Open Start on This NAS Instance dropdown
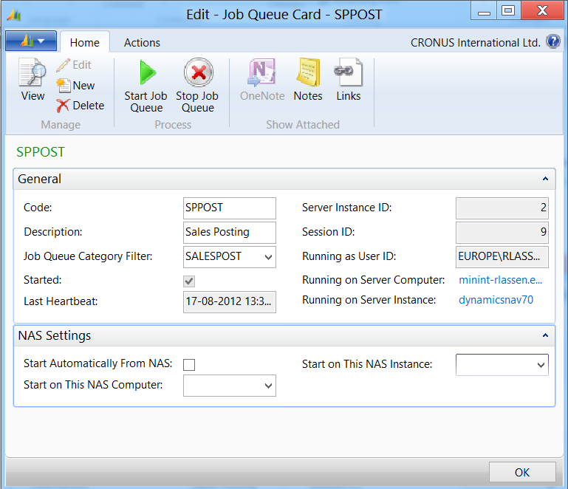 tap(541, 365)
